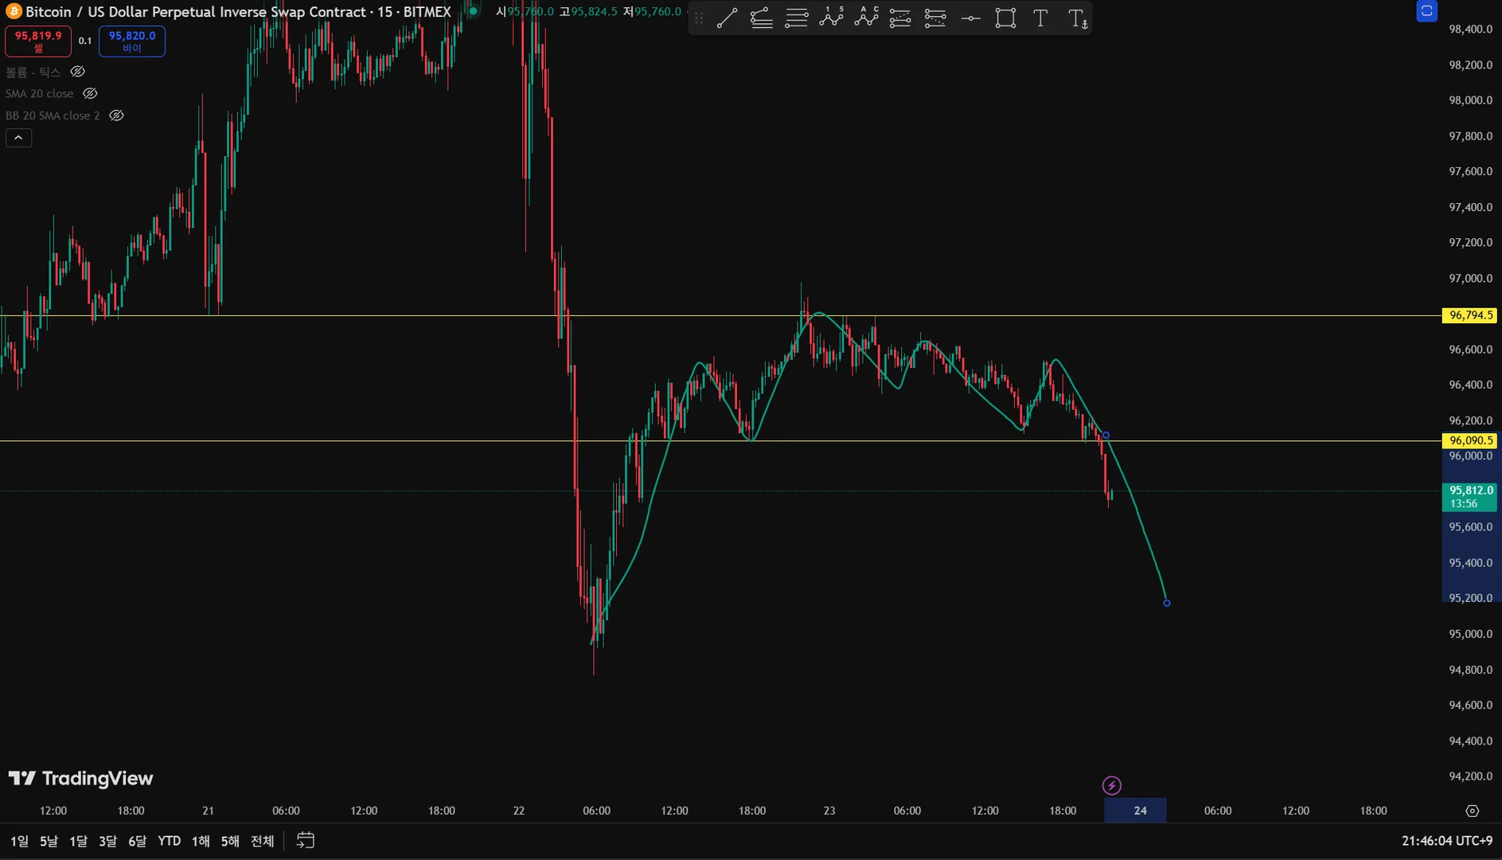This screenshot has width=1502, height=860.
Task: Click the purple lightning event marker on timeline
Action: (1112, 786)
